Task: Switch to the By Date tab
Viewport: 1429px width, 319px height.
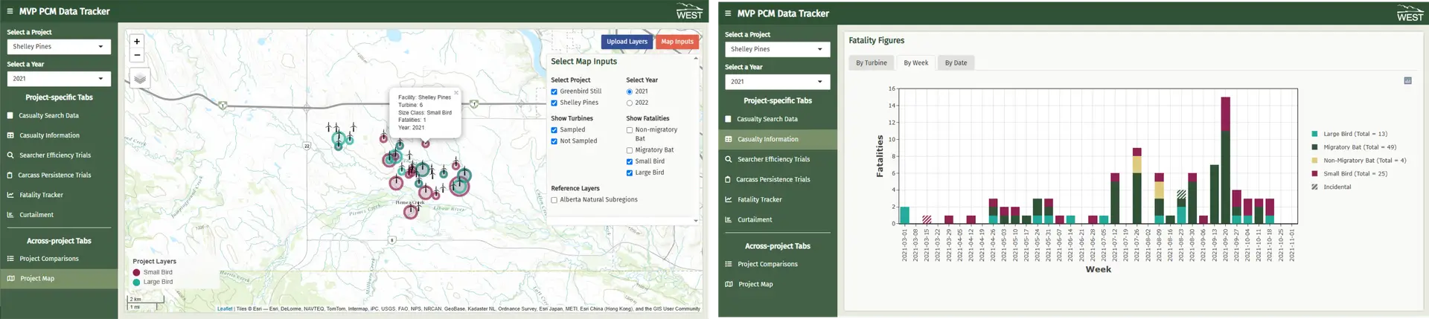Action: click(x=956, y=63)
